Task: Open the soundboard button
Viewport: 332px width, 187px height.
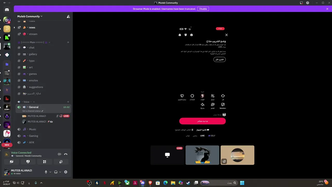Action: pos(61,162)
